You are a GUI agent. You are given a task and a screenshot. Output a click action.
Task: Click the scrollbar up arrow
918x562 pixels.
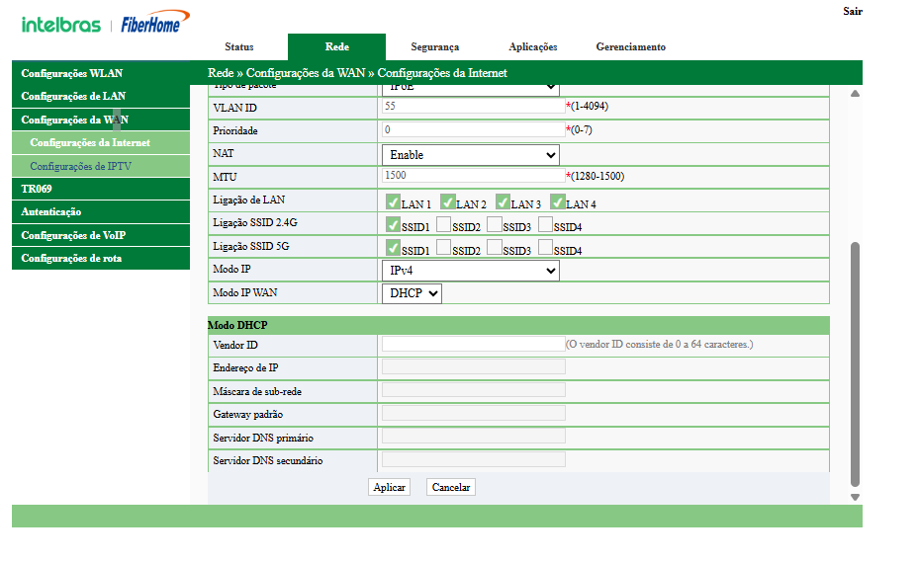856,93
